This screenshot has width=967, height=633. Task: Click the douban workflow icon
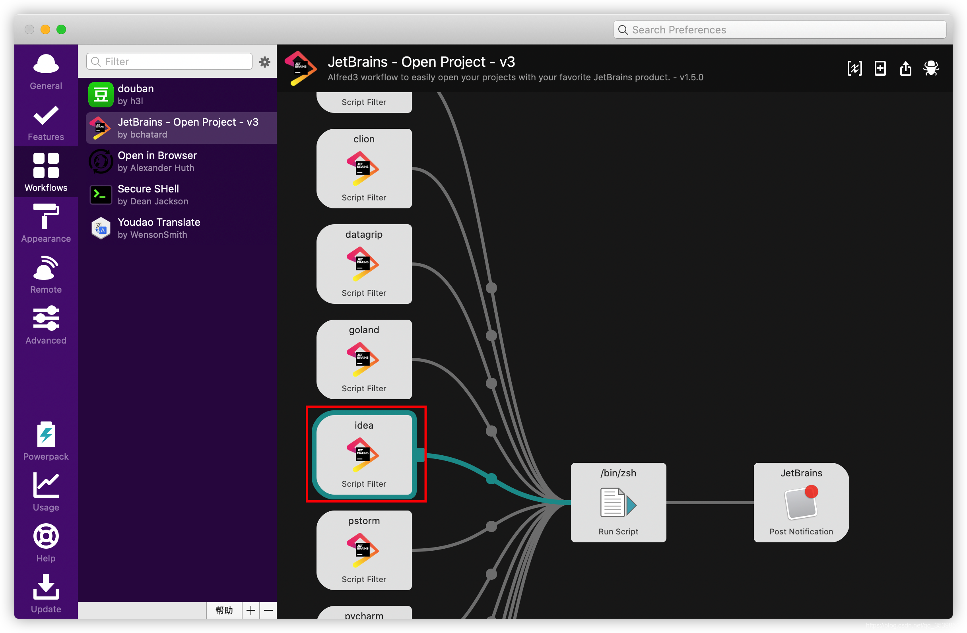(101, 95)
